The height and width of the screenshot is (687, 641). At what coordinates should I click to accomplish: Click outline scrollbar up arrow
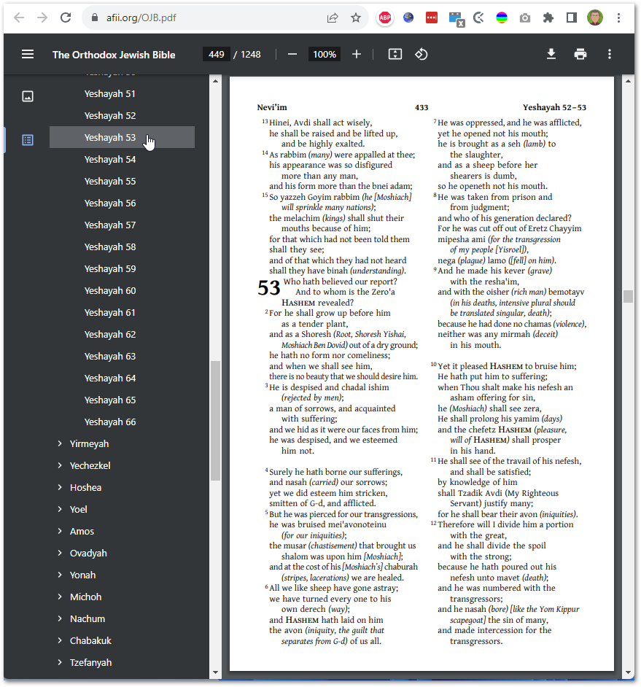click(215, 81)
